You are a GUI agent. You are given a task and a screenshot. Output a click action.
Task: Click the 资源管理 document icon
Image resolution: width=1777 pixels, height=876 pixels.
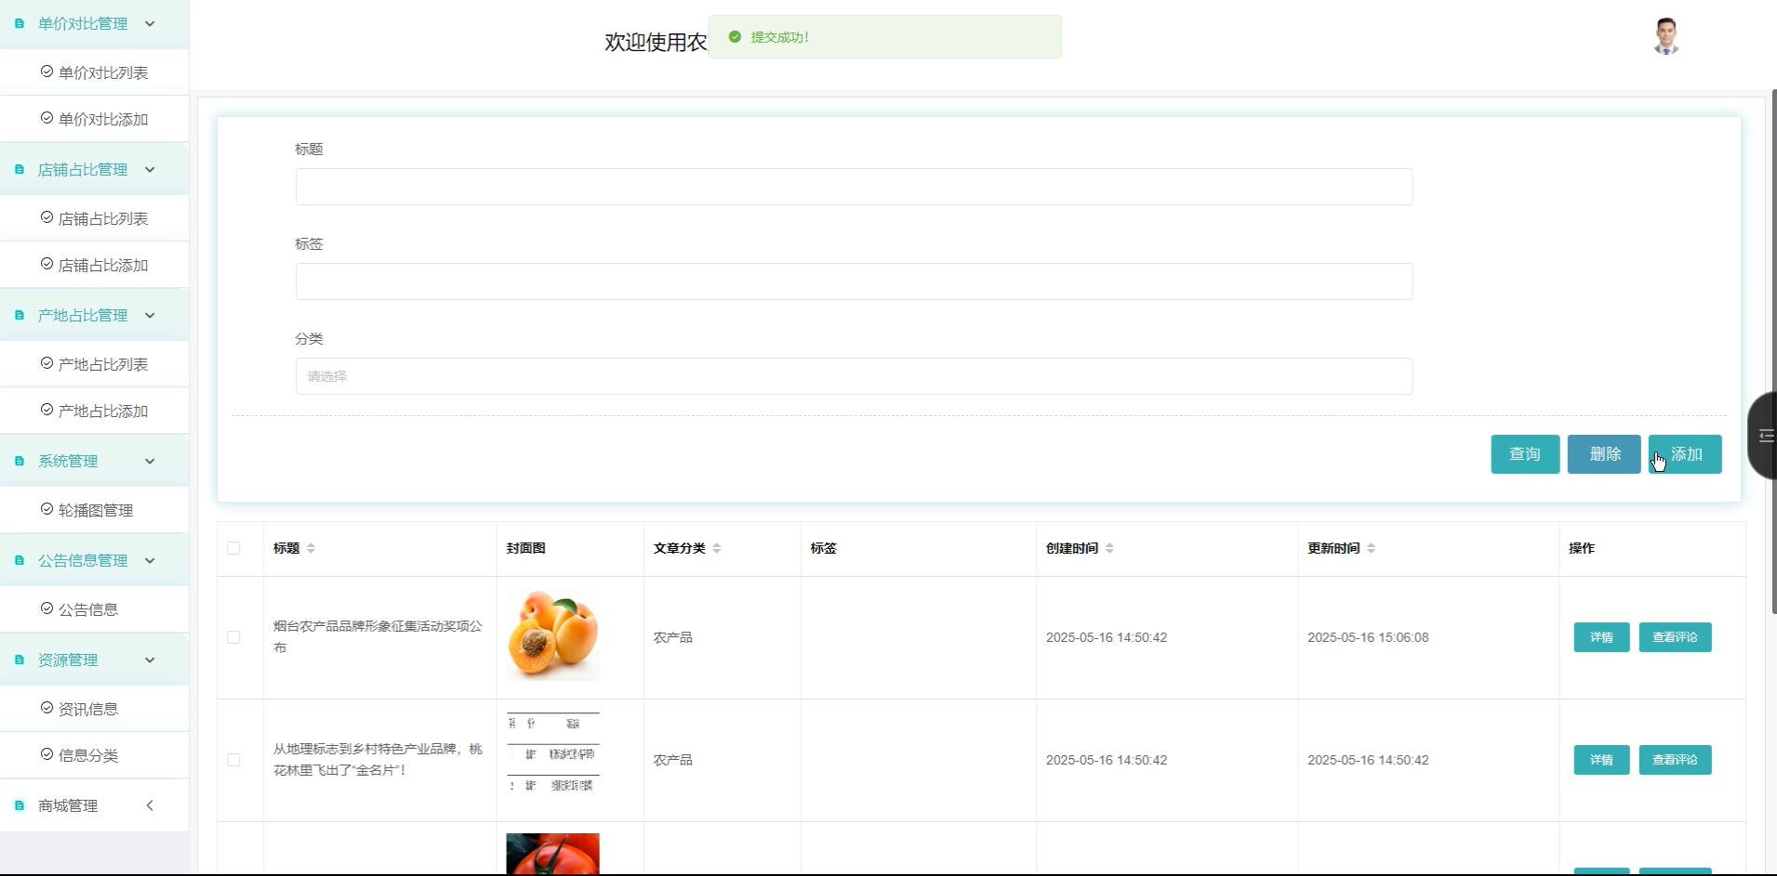20,660
